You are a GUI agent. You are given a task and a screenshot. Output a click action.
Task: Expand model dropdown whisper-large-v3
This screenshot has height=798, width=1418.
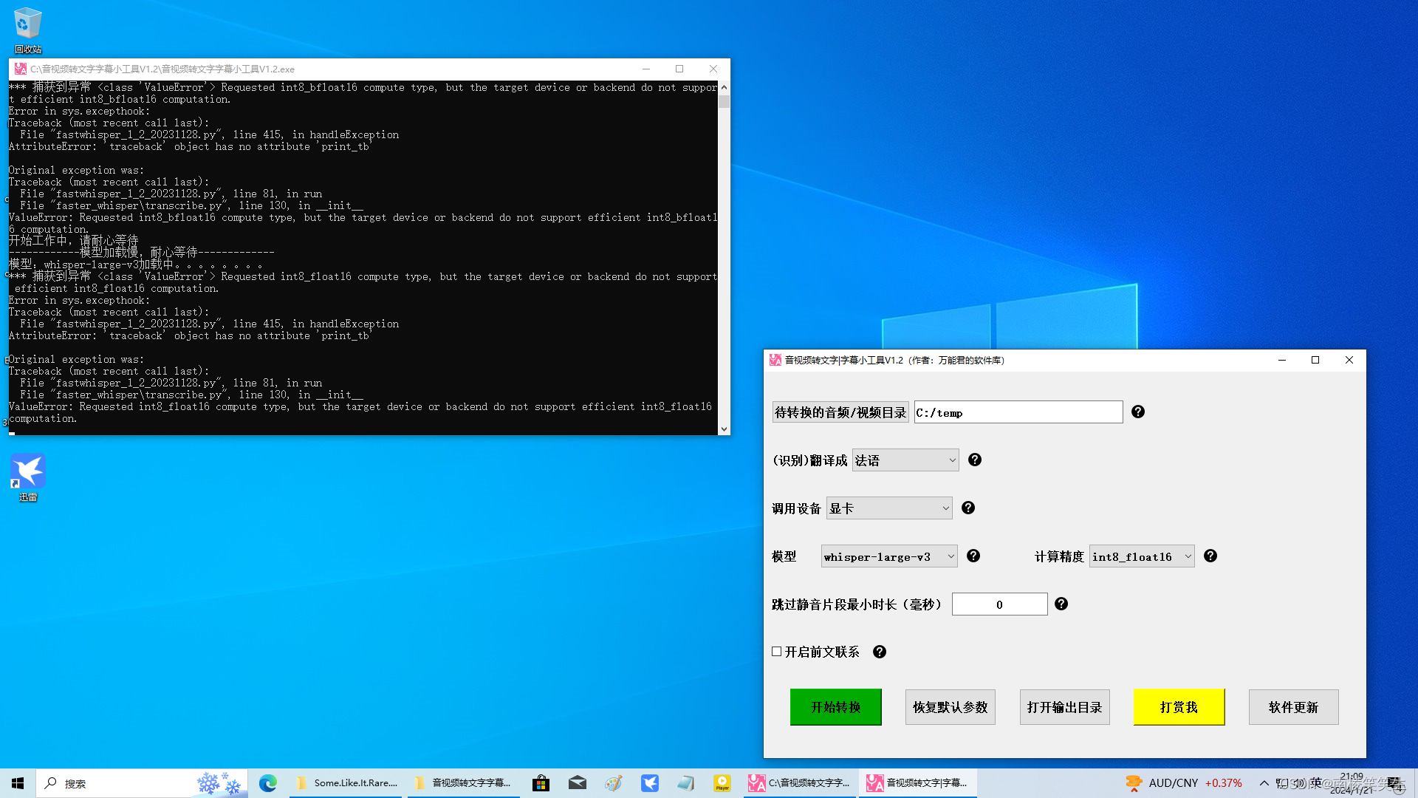[x=889, y=556]
